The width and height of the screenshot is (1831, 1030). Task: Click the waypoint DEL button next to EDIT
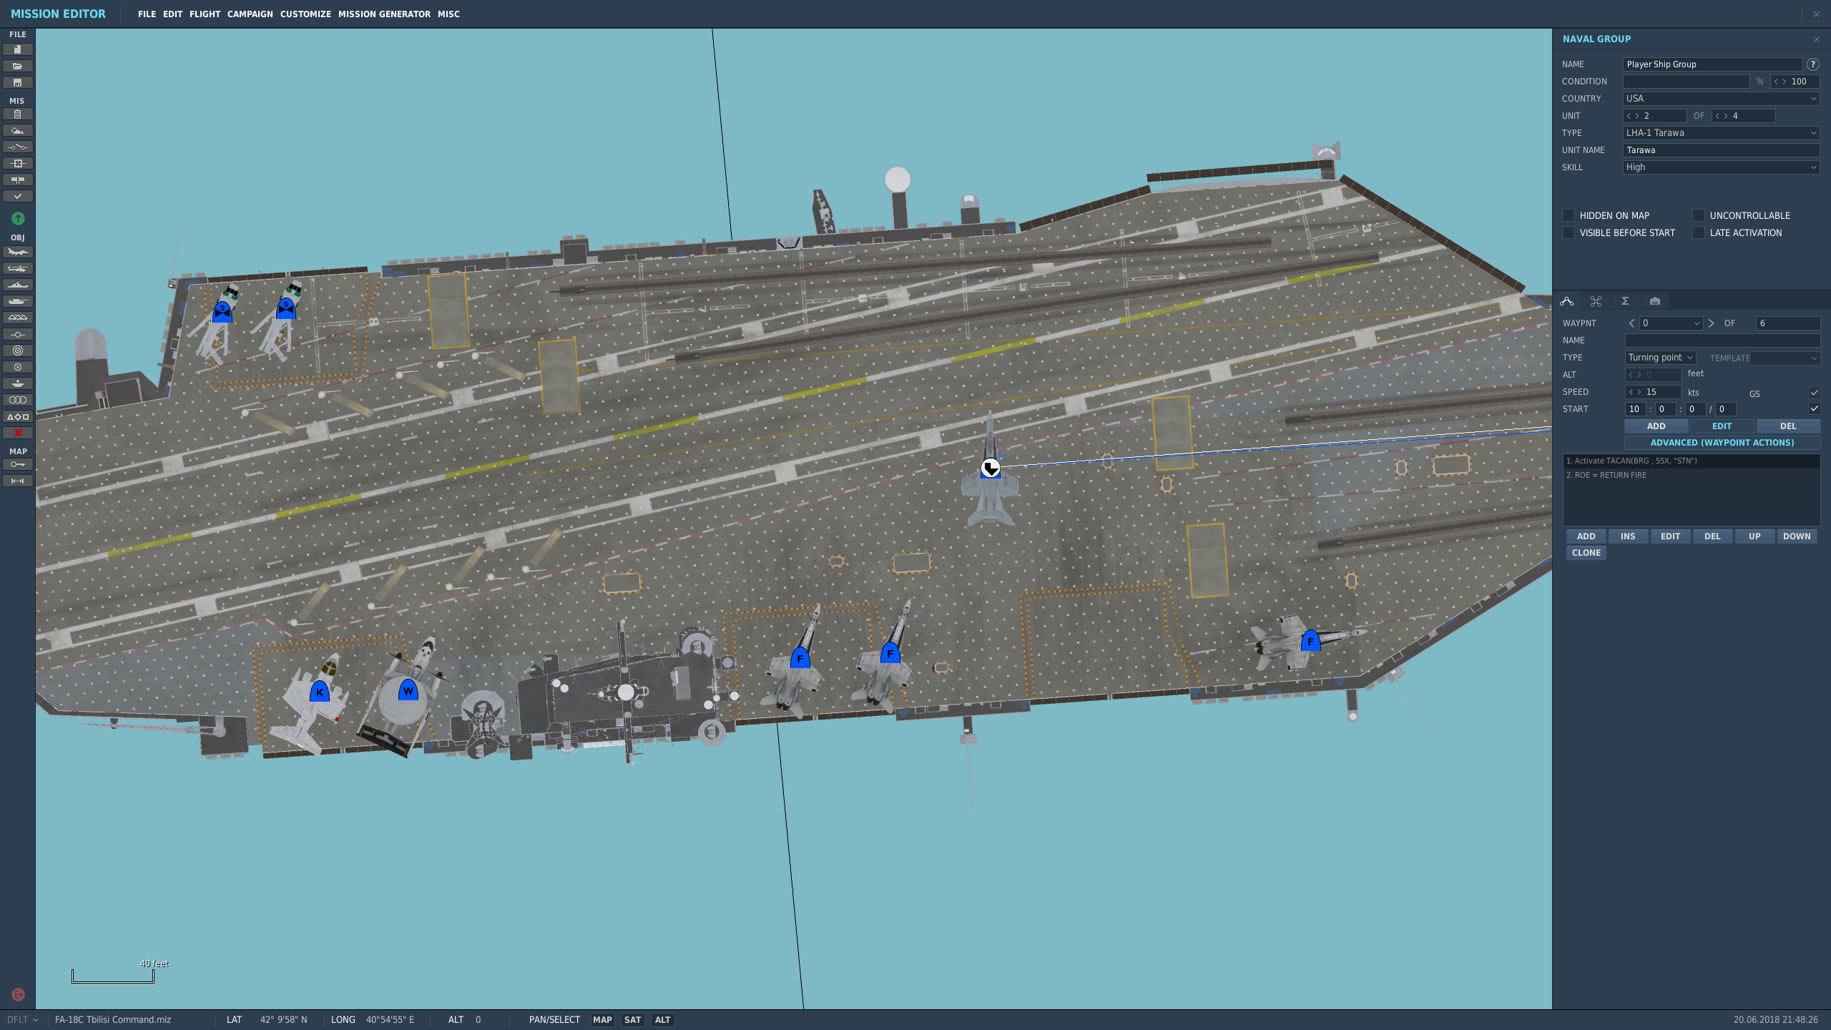pos(1788,426)
